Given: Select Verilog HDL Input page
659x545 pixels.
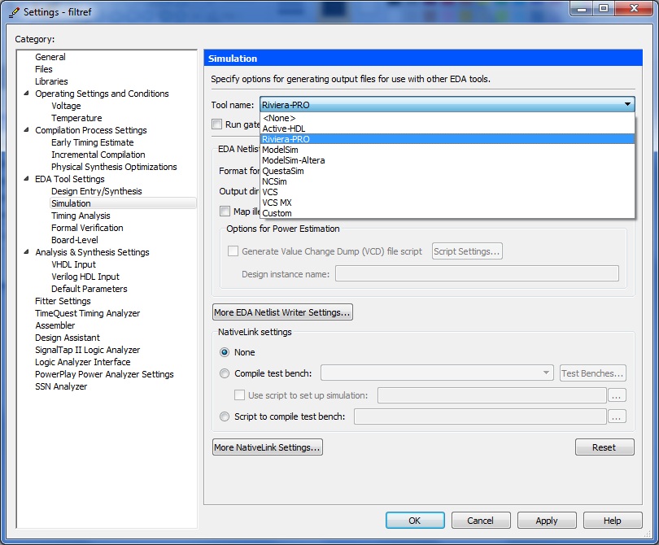Looking at the screenshot, I should click(85, 276).
